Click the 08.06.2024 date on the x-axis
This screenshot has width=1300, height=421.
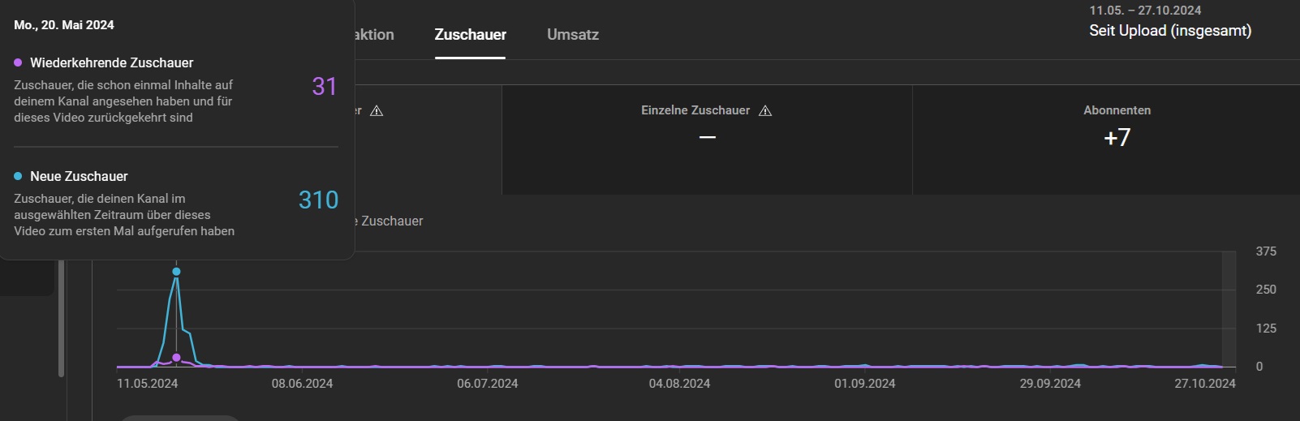[x=302, y=384]
